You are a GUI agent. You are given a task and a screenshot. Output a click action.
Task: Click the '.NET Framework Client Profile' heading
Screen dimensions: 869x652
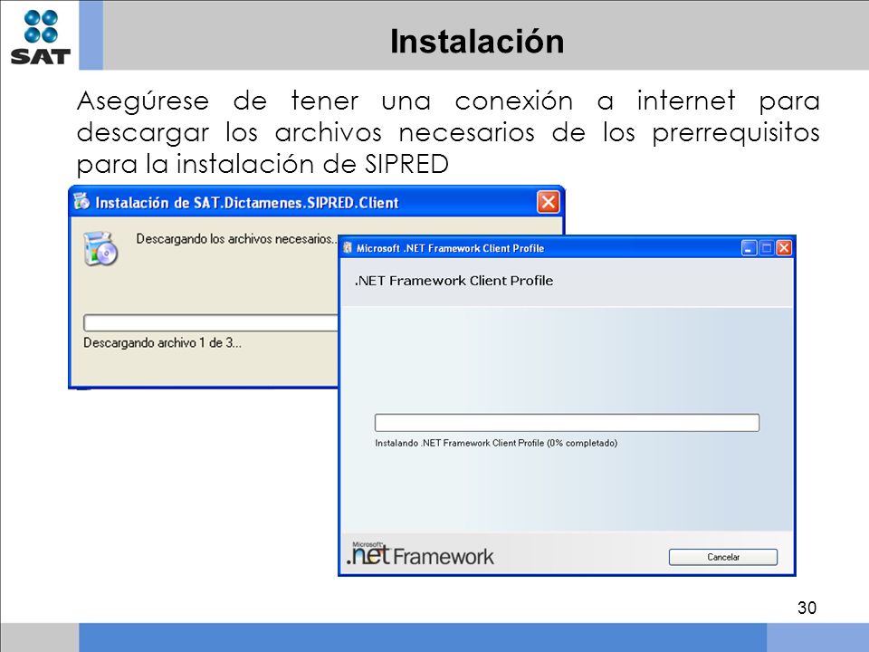pyautogui.click(x=454, y=281)
